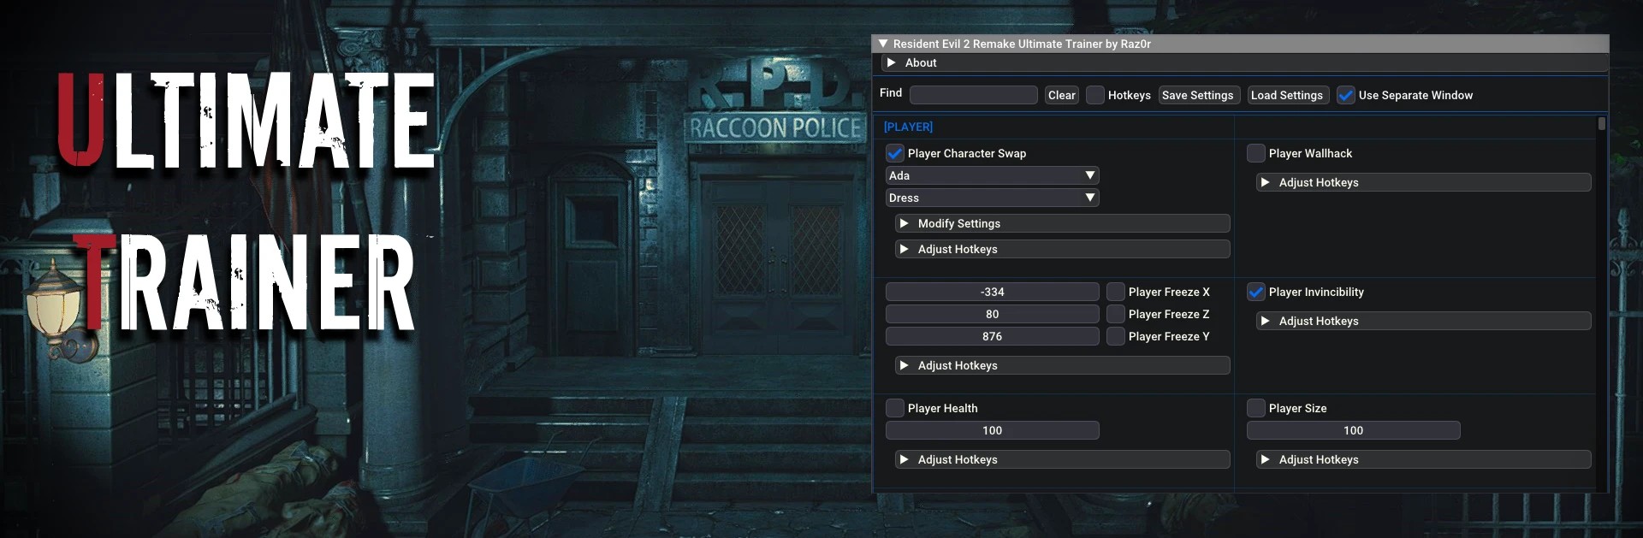
Task: Click the -334 position value field
Action: pos(993,292)
